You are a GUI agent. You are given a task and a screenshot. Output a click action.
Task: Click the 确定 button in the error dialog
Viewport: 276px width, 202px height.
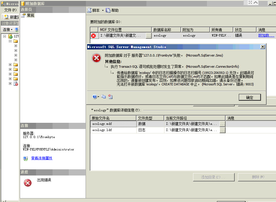(250, 97)
